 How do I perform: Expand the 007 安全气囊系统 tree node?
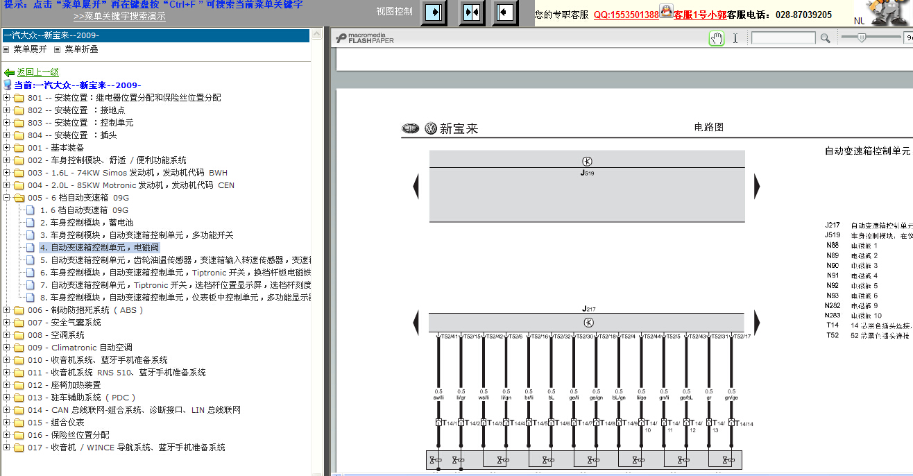tap(6, 323)
